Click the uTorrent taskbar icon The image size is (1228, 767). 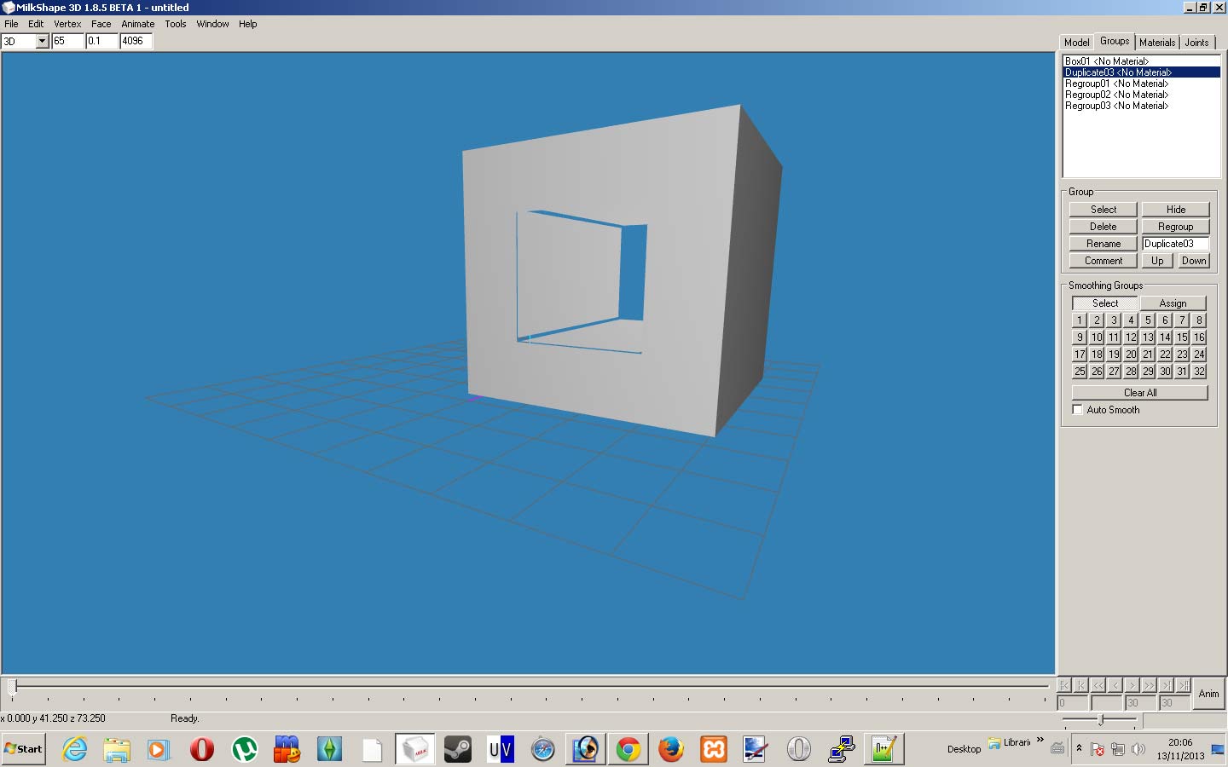[245, 749]
